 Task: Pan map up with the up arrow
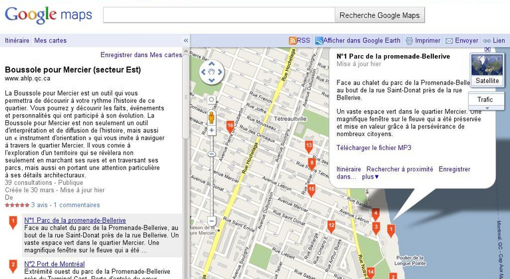point(212,64)
